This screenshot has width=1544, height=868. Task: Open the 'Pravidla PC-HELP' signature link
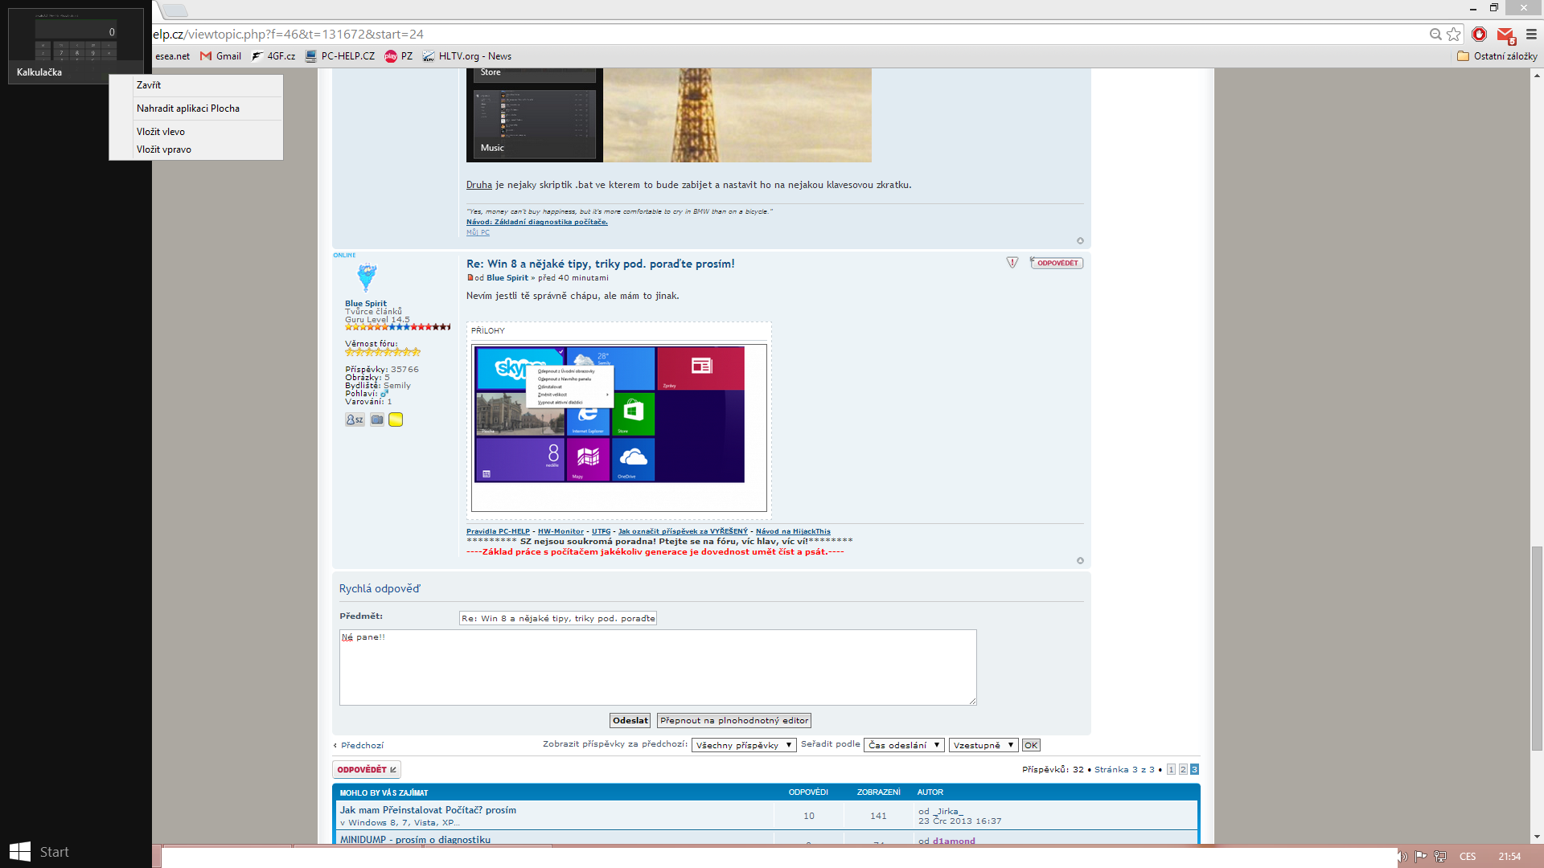click(x=498, y=531)
